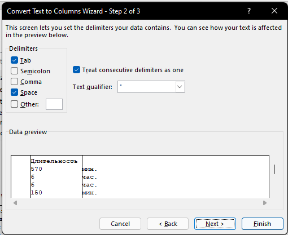Click the help question mark icon
The height and width of the screenshot is (235, 288).
click(x=249, y=11)
